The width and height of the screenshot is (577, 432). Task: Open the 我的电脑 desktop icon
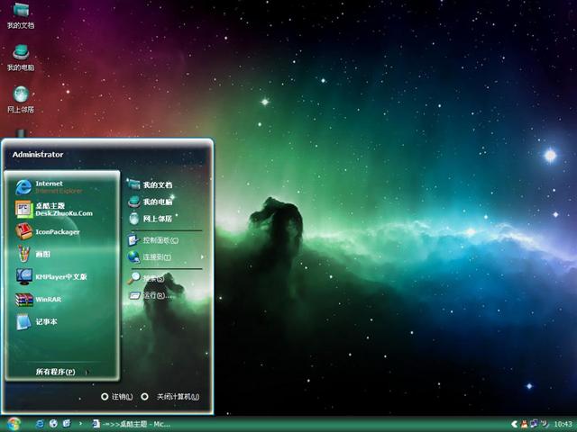point(21,58)
